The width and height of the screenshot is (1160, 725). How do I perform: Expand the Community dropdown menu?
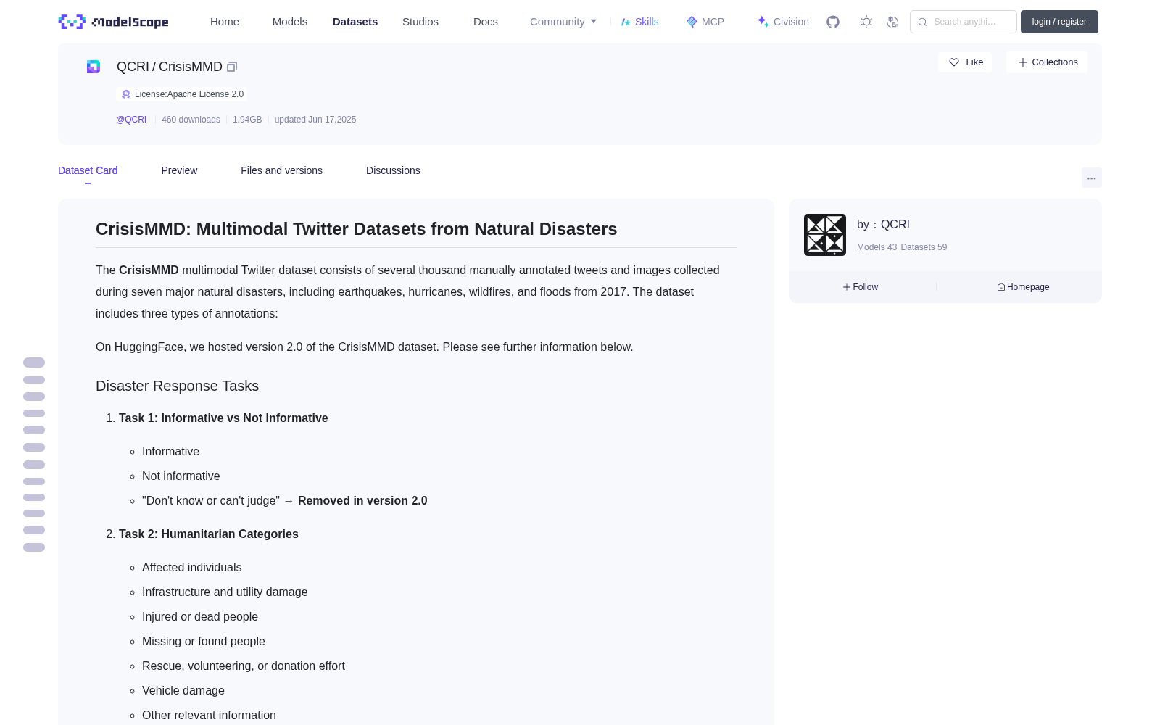pyautogui.click(x=563, y=22)
